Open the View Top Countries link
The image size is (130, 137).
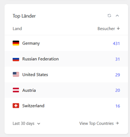coord(99,123)
